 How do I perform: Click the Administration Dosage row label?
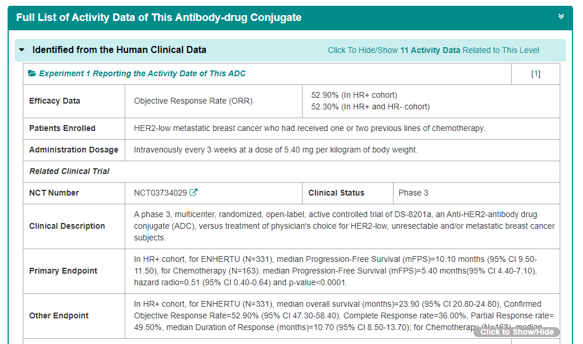click(73, 150)
